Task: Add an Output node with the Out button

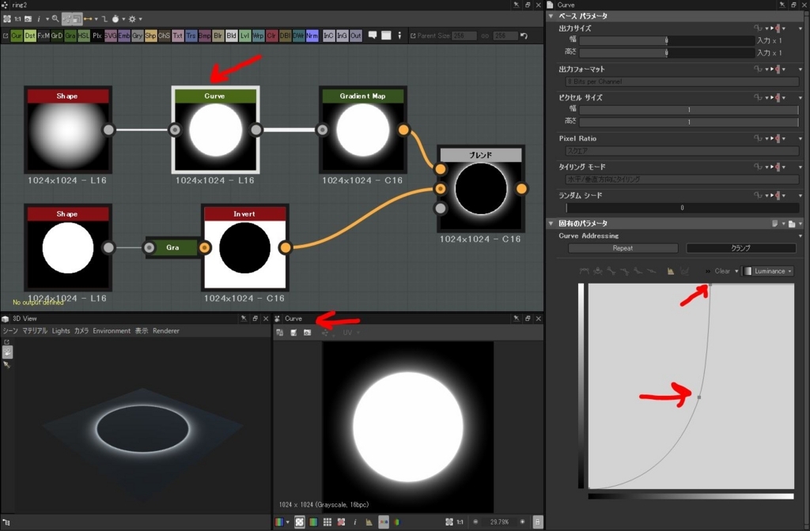Action: (x=356, y=36)
